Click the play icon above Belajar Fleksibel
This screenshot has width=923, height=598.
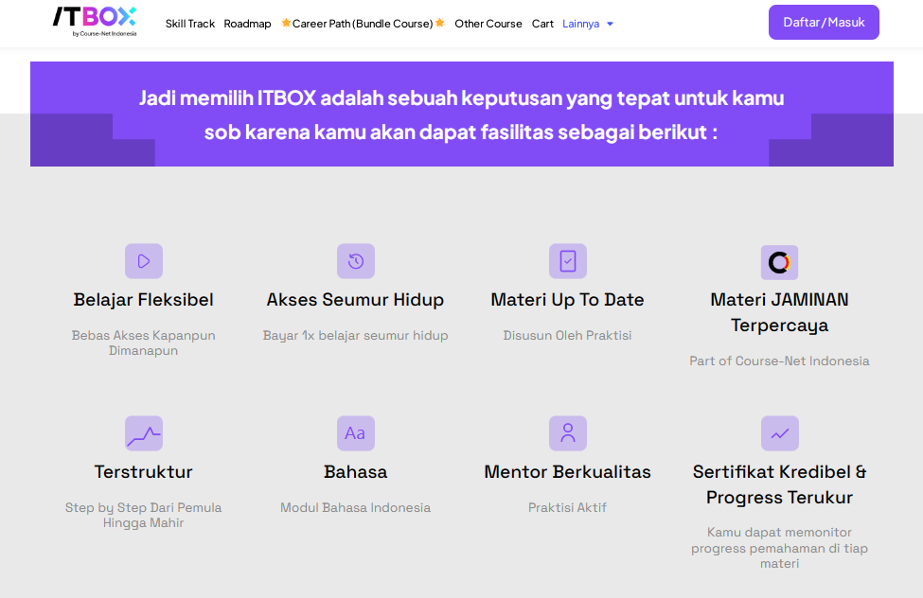coord(143,261)
